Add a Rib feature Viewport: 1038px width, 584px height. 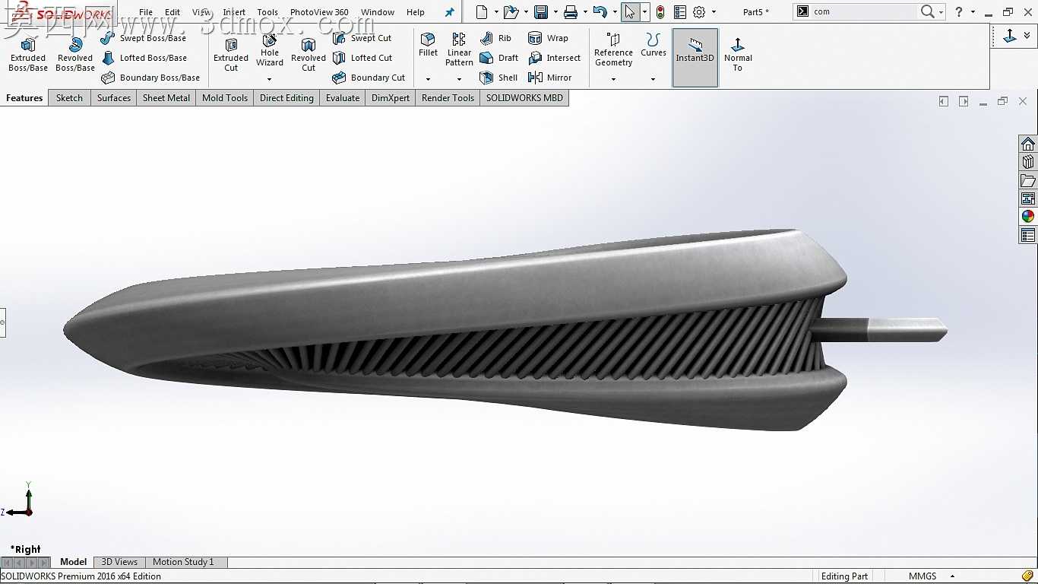495,38
